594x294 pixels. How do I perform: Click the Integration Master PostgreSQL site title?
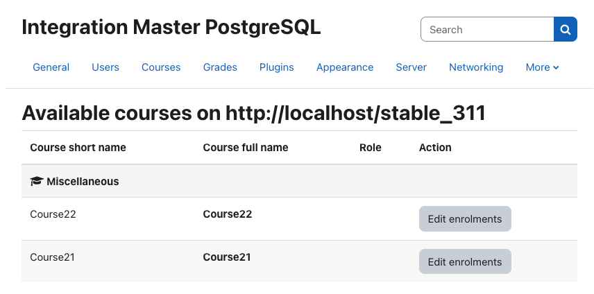[171, 27]
